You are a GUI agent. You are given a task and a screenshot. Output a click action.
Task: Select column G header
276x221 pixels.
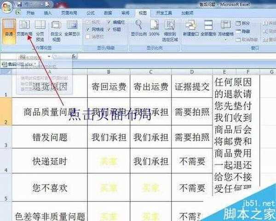268,72
